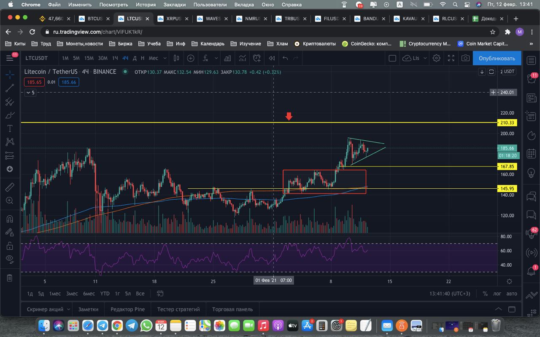This screenshot has width=540, height=337.
Task: Select the crosshair cursor tool
Action: 10,75
